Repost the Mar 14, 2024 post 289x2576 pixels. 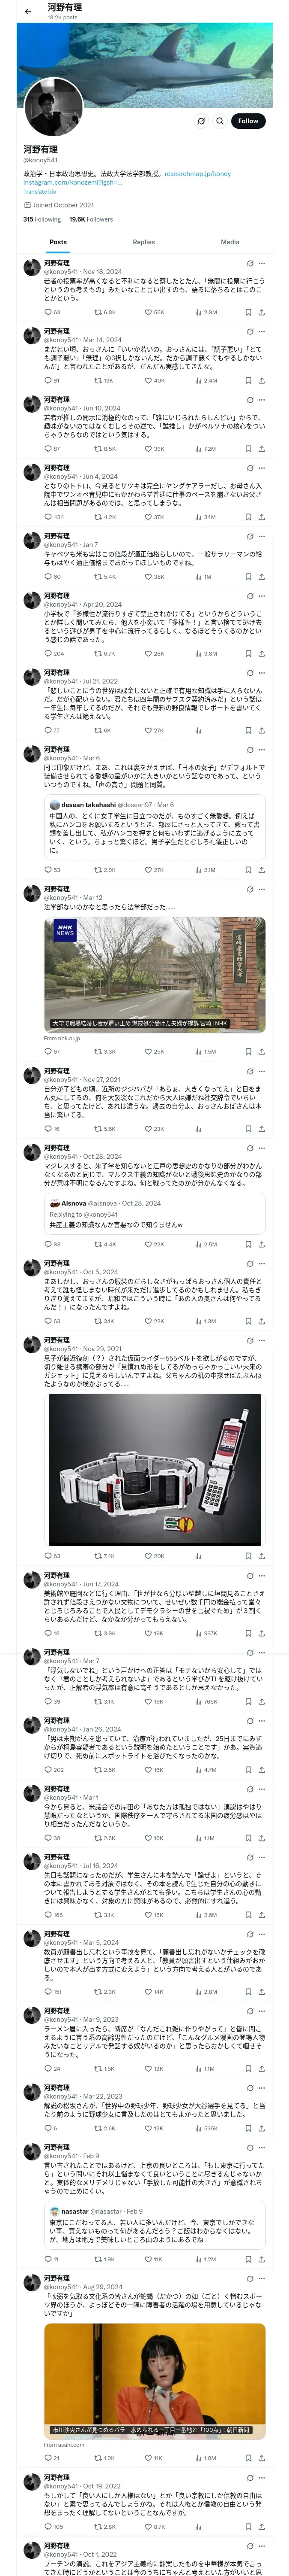(x=98, y=380)
